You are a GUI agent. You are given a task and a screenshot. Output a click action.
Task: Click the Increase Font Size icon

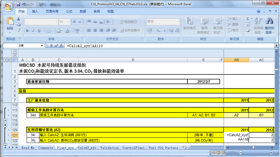pyautogui.click(x=74, y=22)
